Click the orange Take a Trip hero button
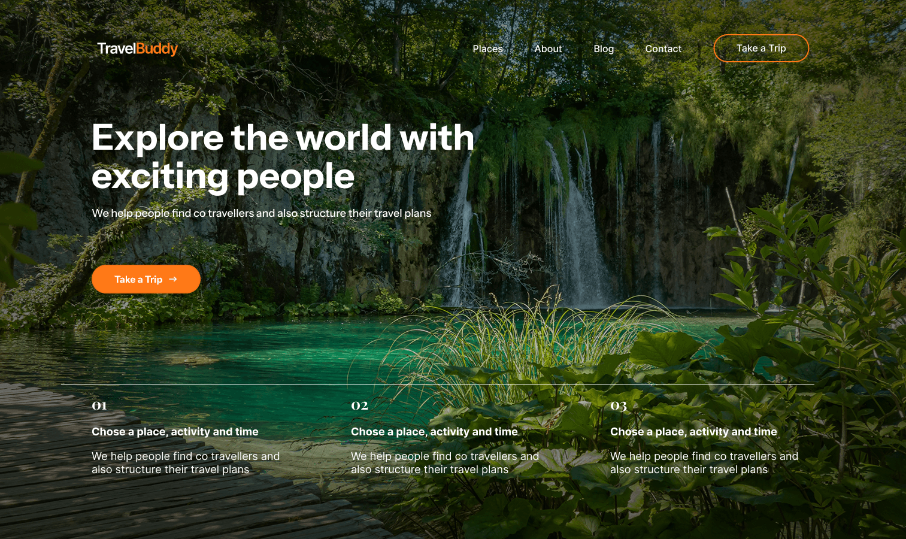The height and width of the screenshot is (539, 906). tap(146, 279)
